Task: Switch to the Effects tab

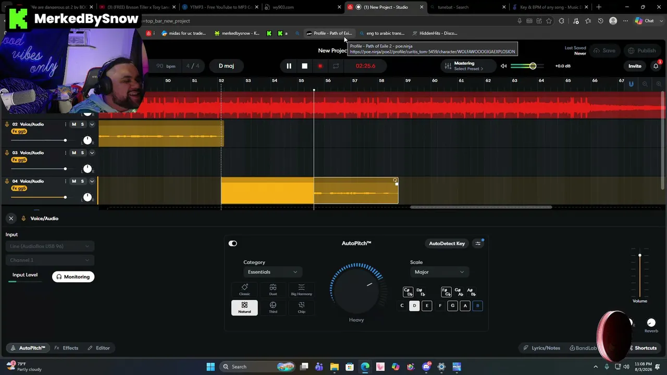Action: click(66, 348)
